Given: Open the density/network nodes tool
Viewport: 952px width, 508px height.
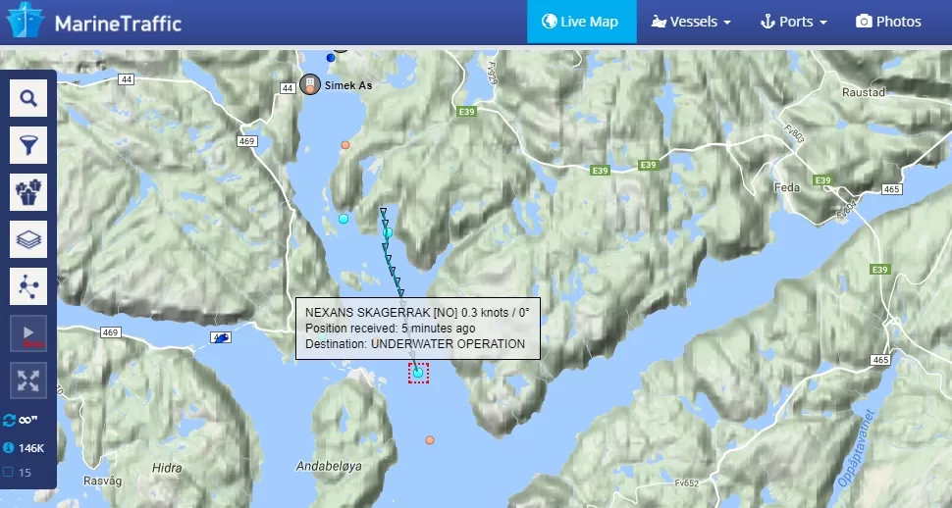Looking at the screenshot, I should pos(28,285).
